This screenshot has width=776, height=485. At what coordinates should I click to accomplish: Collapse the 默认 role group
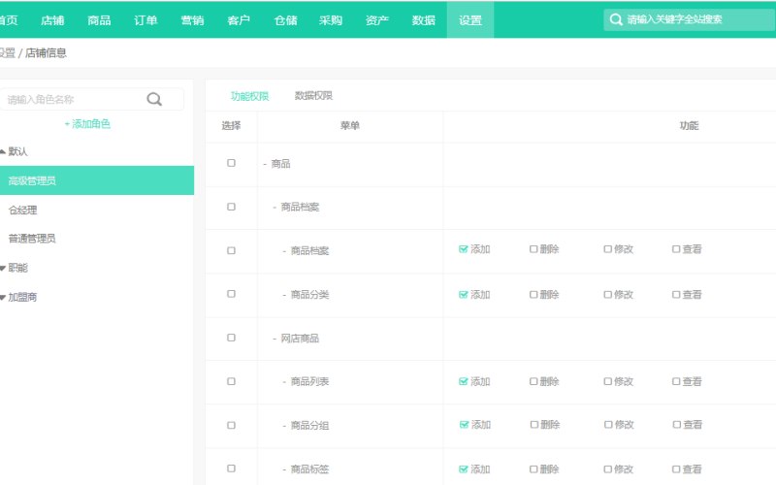coord(3,151)
